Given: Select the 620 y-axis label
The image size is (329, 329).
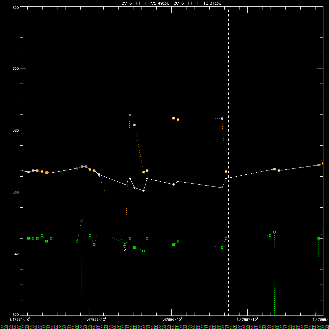Looking at the screenshot, I should [16, 8].
